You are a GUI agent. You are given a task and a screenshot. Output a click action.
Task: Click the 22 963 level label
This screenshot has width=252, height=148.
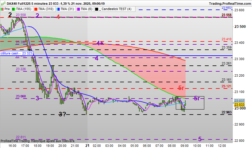click(227, 112)
